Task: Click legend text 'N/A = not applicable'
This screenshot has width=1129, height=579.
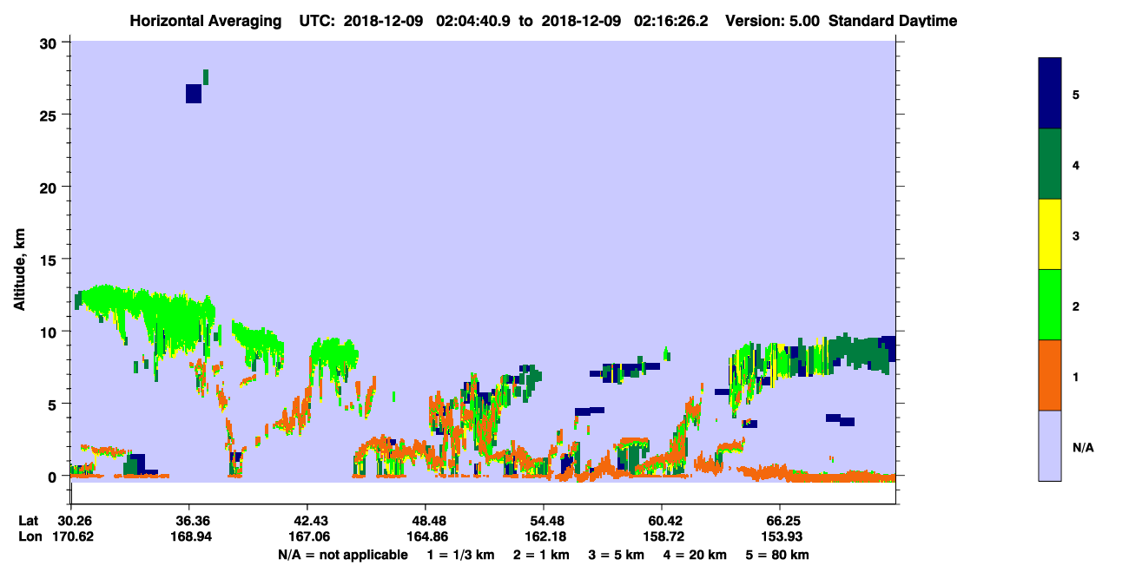Action: pyautogui.click(x=342, y=555)
